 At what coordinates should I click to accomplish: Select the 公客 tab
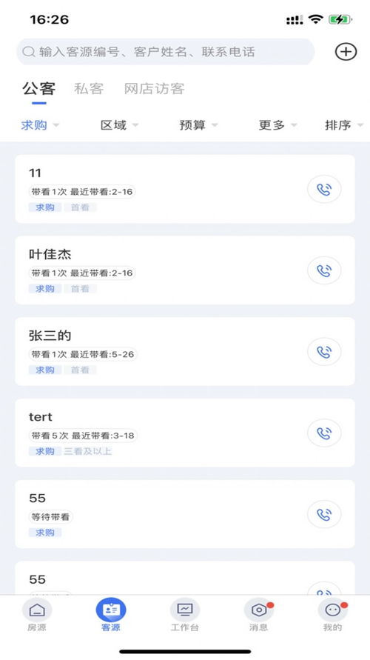coord(38,88)
